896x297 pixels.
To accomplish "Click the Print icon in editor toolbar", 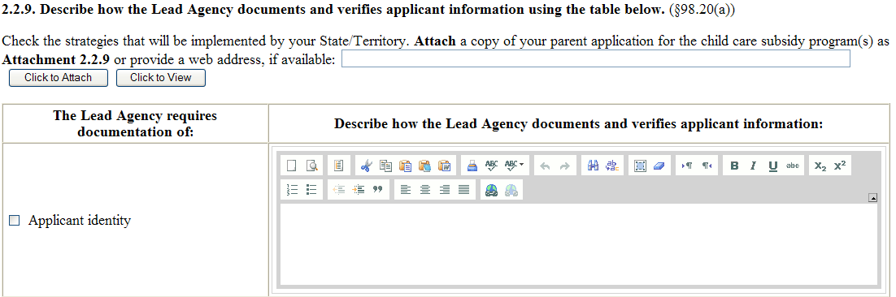I will [x=472, y=166].
